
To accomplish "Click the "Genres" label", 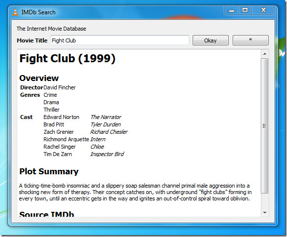I will coord(30,95).
